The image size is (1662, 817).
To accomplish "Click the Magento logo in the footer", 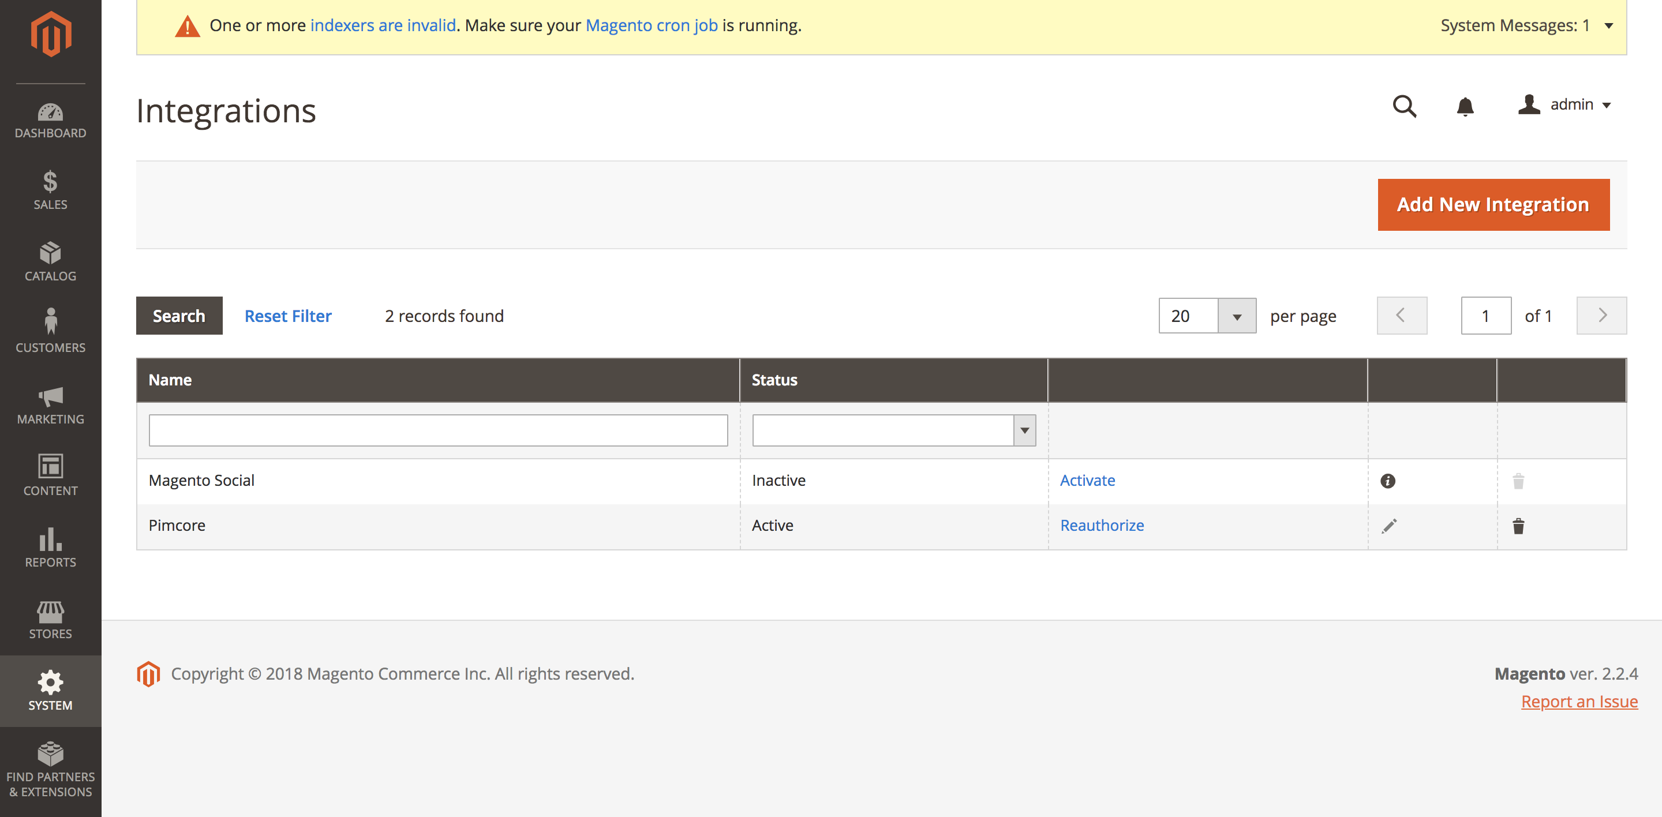I will (148, 674).
